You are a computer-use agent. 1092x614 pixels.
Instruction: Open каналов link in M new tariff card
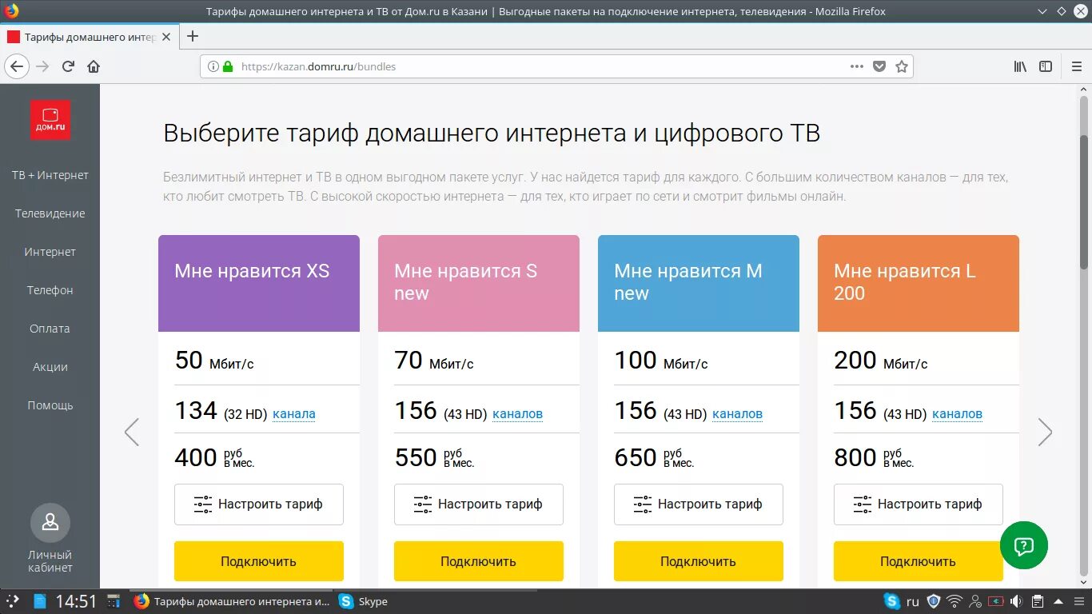point(738,414)
